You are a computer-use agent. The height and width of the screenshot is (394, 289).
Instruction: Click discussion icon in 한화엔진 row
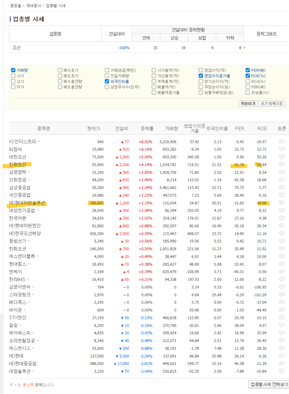[281, 165]
